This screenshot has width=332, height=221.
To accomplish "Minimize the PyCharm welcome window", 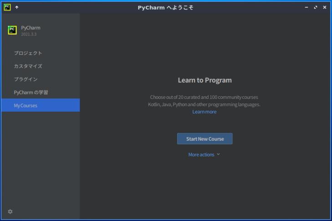I will tap(306, 7).
